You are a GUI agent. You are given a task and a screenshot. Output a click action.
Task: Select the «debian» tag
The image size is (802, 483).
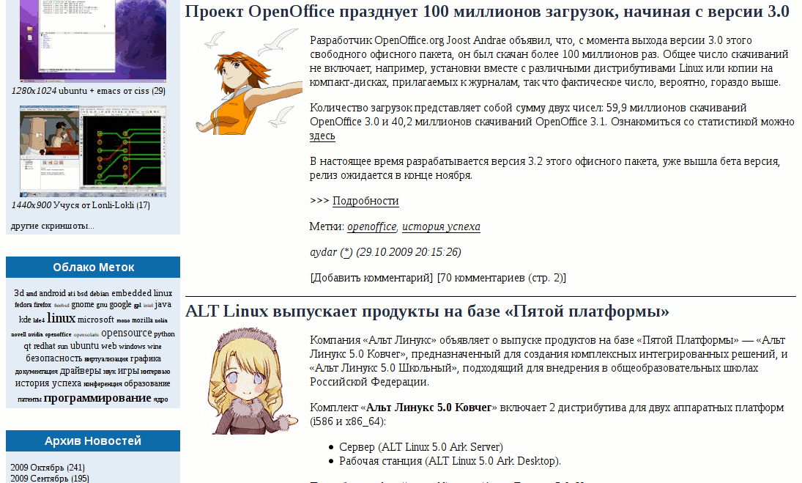[99, 294]
